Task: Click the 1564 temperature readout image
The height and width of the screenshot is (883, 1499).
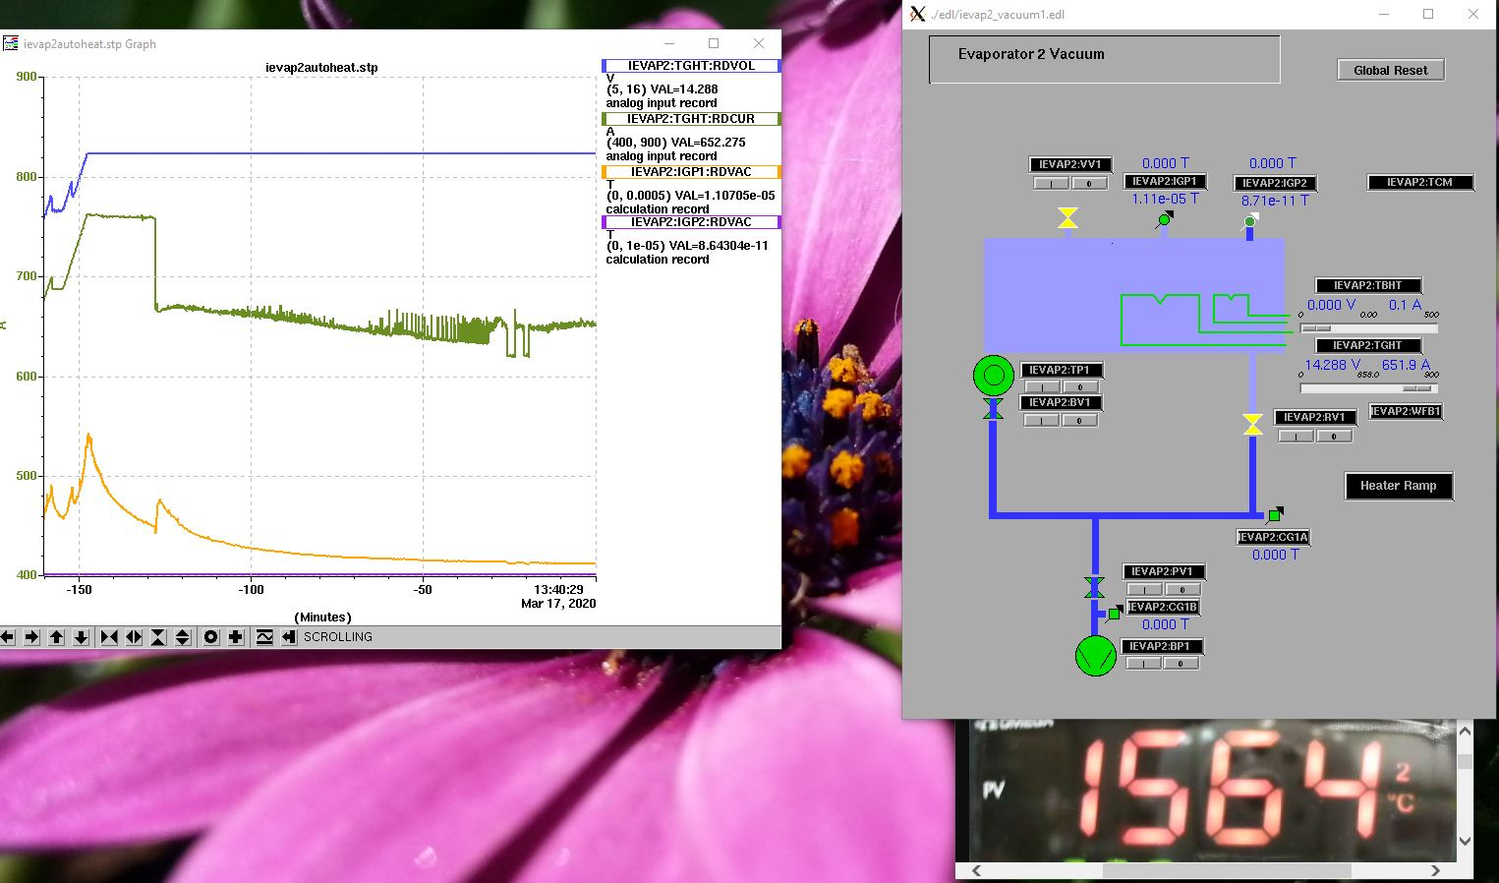Action: (x=1212, y=791)
